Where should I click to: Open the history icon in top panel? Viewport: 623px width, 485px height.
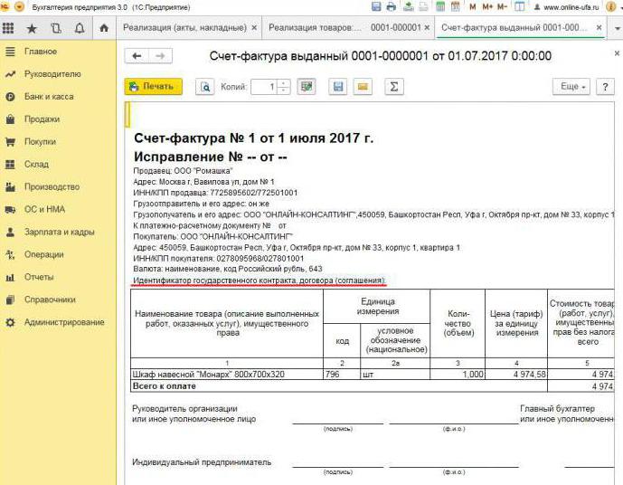(x=56, y=28)
